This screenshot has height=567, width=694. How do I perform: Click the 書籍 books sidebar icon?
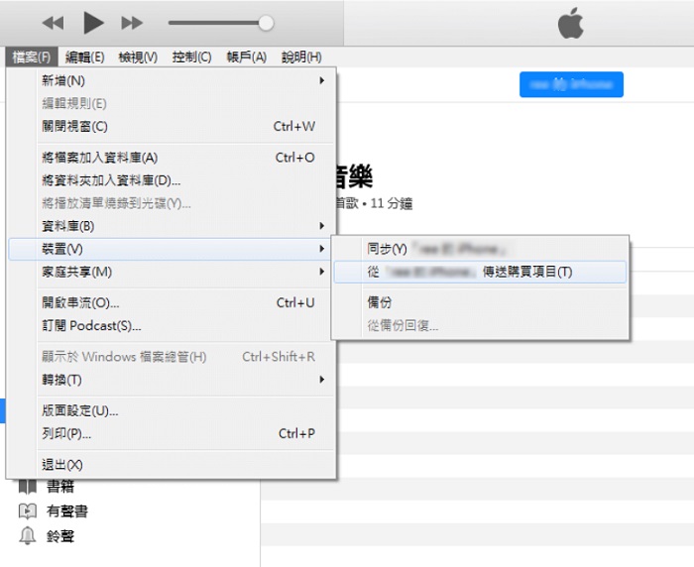tap(28, 487)
